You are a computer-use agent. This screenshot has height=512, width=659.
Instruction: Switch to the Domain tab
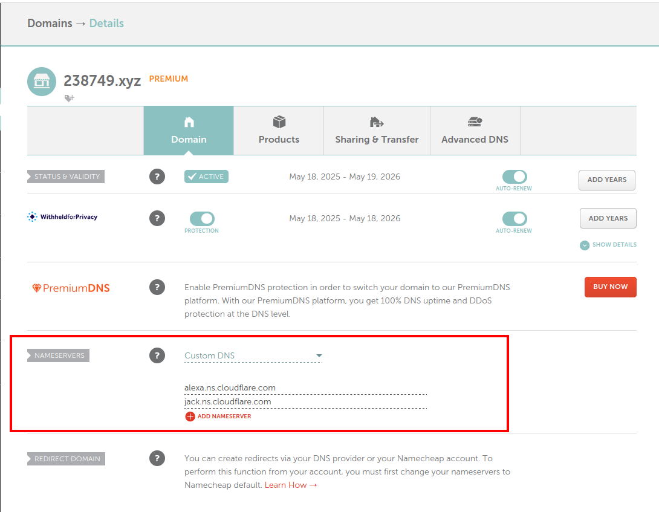pos(189,131)
